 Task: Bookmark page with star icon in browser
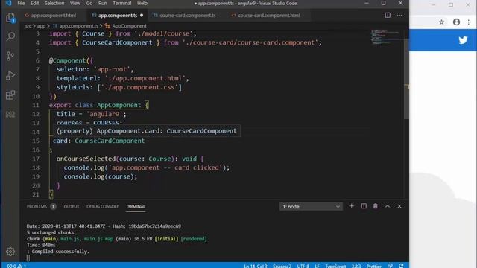(x=442, y=22)
